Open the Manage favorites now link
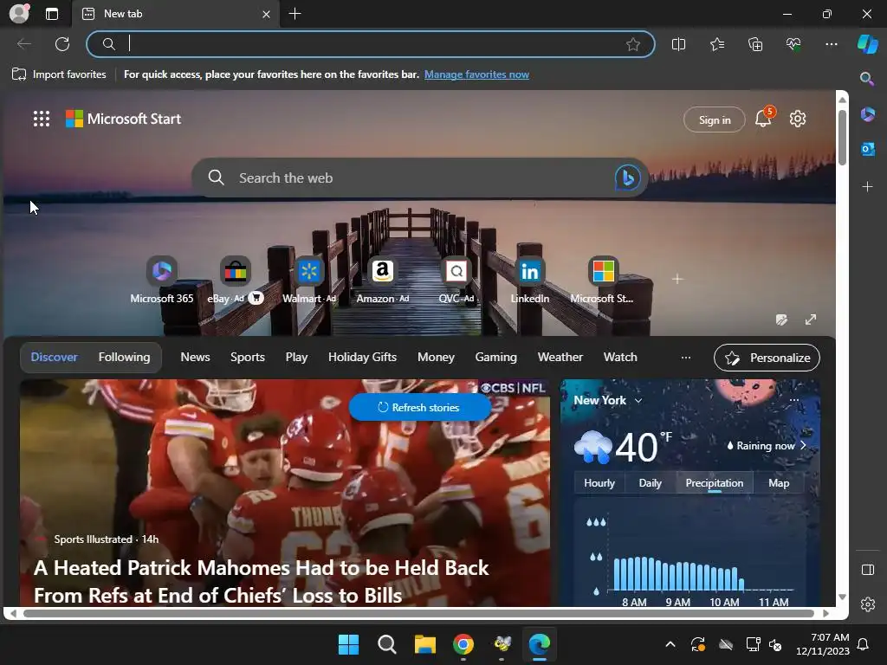The width and height of the screenshot is (887, 665). 476,74
